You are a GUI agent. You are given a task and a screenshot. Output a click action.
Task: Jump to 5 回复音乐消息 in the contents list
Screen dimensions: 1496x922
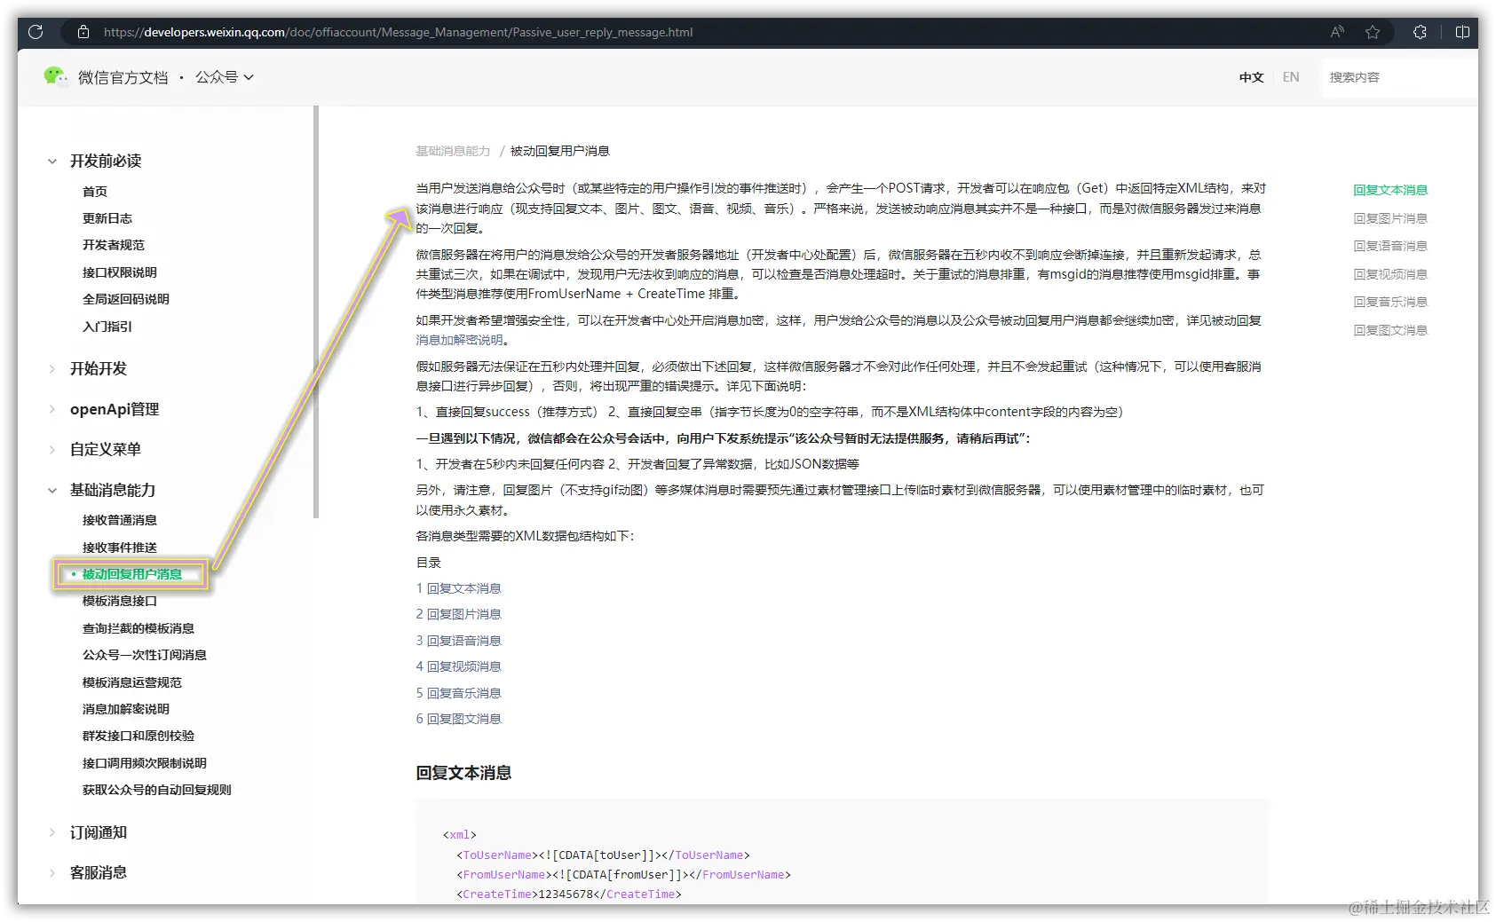click(x=459, y=693)
